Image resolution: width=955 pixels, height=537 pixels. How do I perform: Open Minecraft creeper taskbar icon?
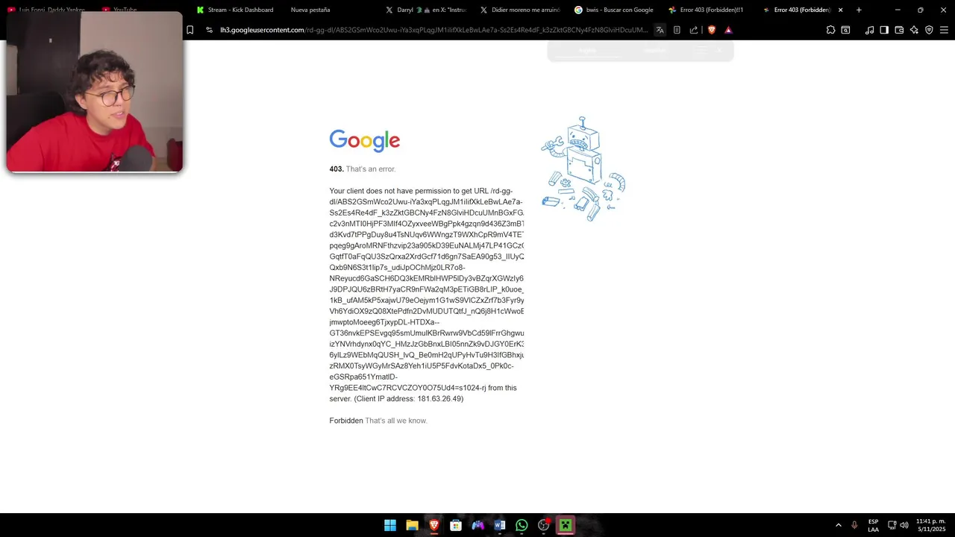[x=566, y=525]
